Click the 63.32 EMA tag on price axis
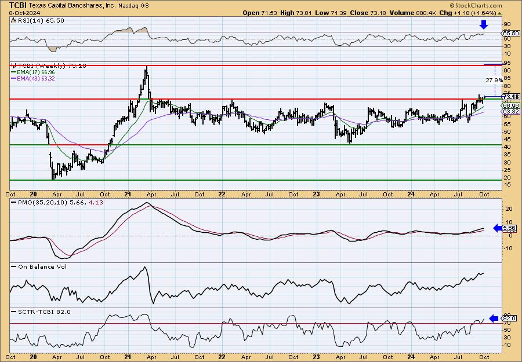The height and width of the screenshot is (362, 522). pyautogui.click(x=511, y=112)
